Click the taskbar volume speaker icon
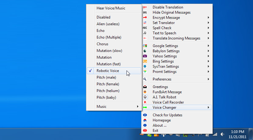Image resolution: width=253 pixels, height=140 pixels. (x=222, y=134)
